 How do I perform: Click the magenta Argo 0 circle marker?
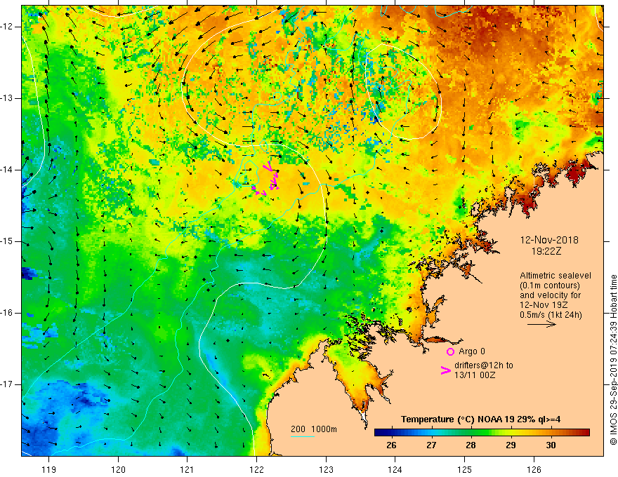(450, 351)
